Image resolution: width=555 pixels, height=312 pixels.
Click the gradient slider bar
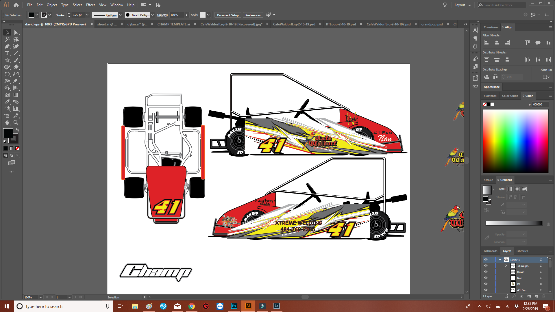tap(514, 223)
